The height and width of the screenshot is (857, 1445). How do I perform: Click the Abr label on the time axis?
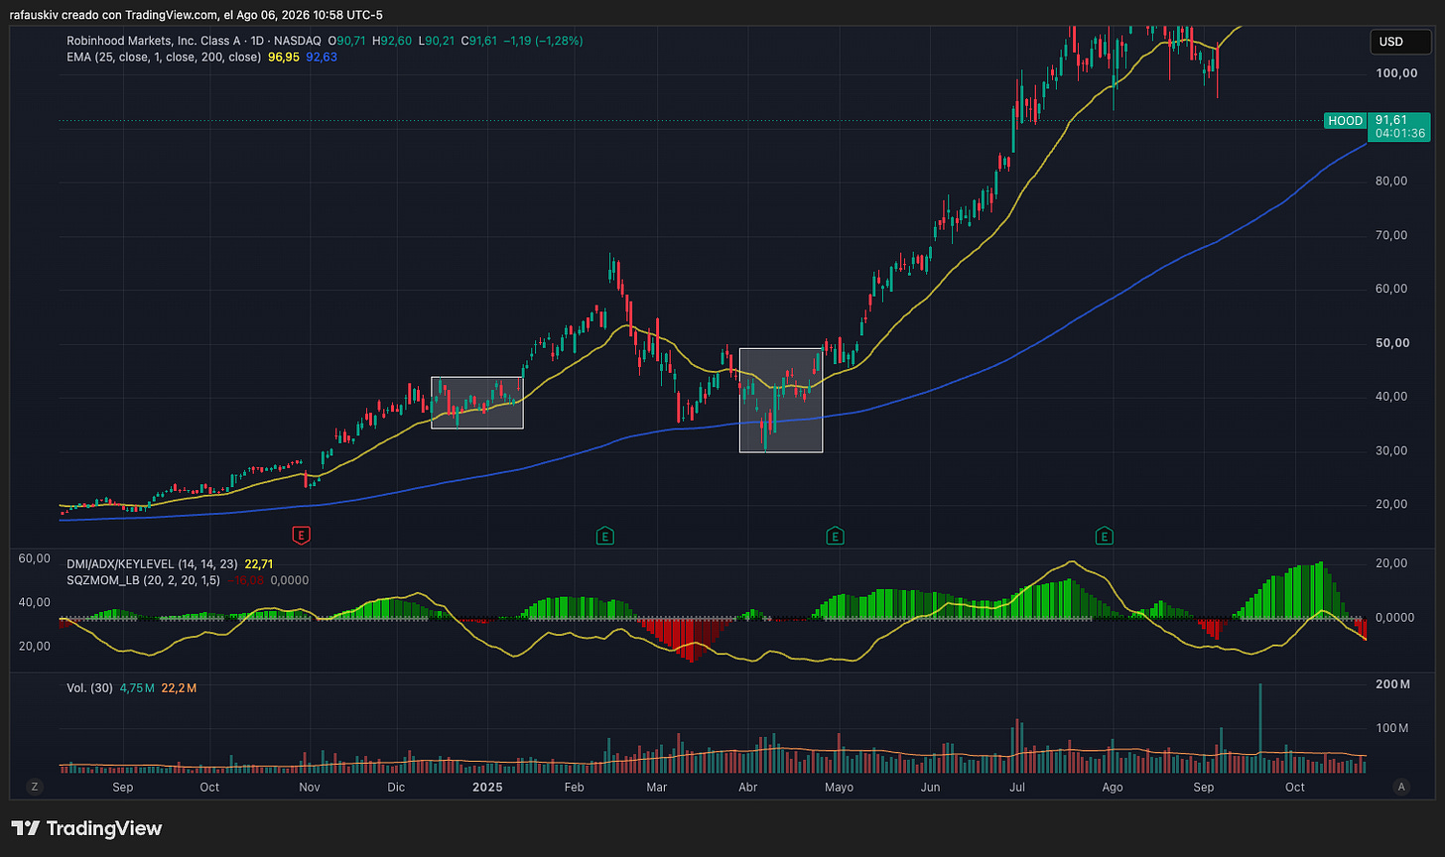[748, 787]
